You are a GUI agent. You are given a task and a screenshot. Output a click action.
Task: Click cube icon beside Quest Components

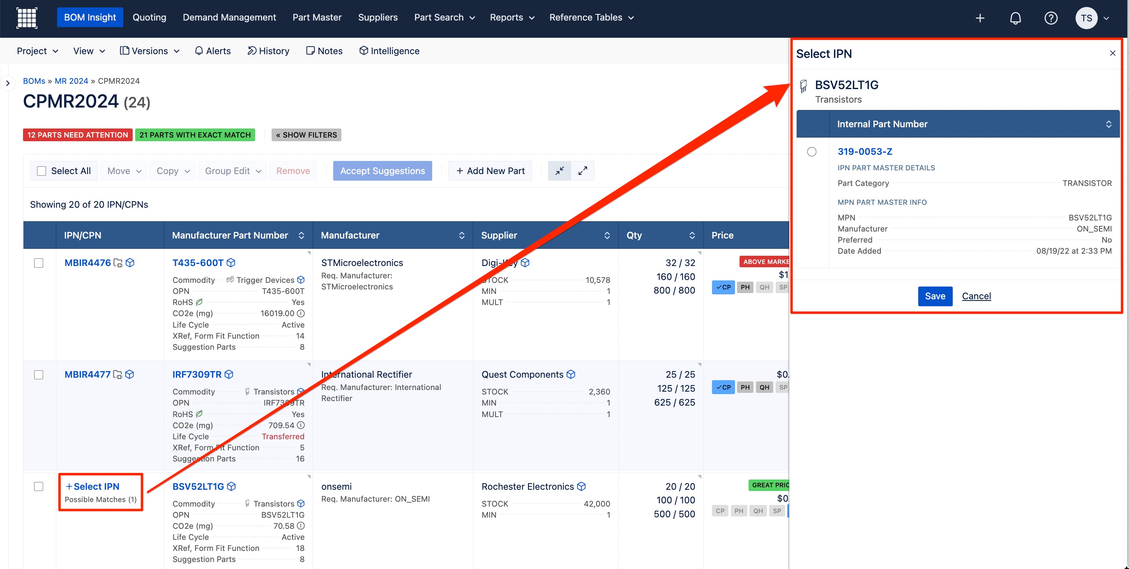(x=571, y=374)
